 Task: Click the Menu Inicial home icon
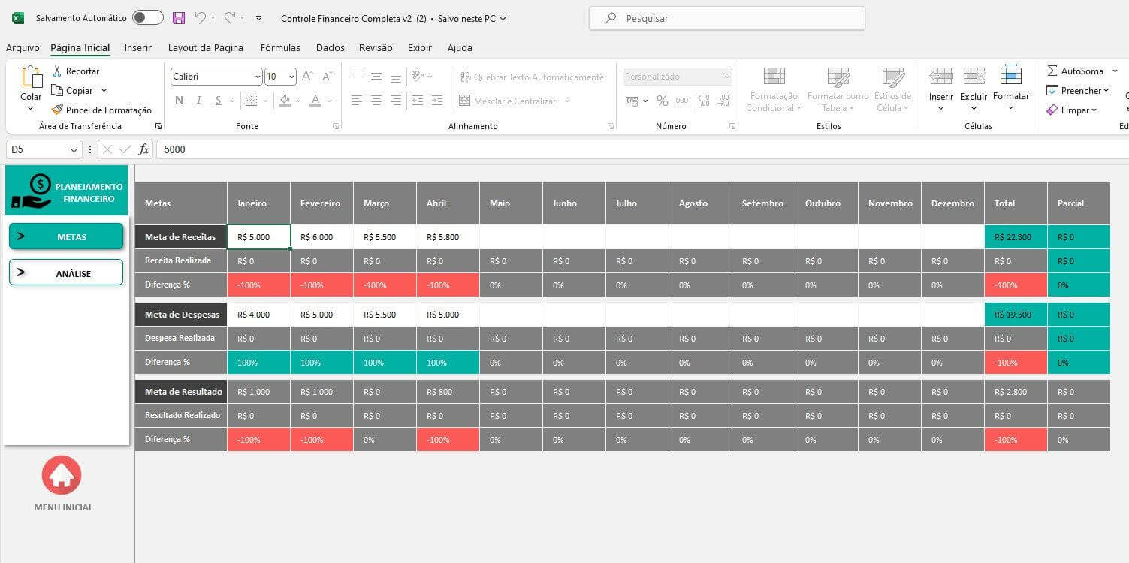[62, 474]
